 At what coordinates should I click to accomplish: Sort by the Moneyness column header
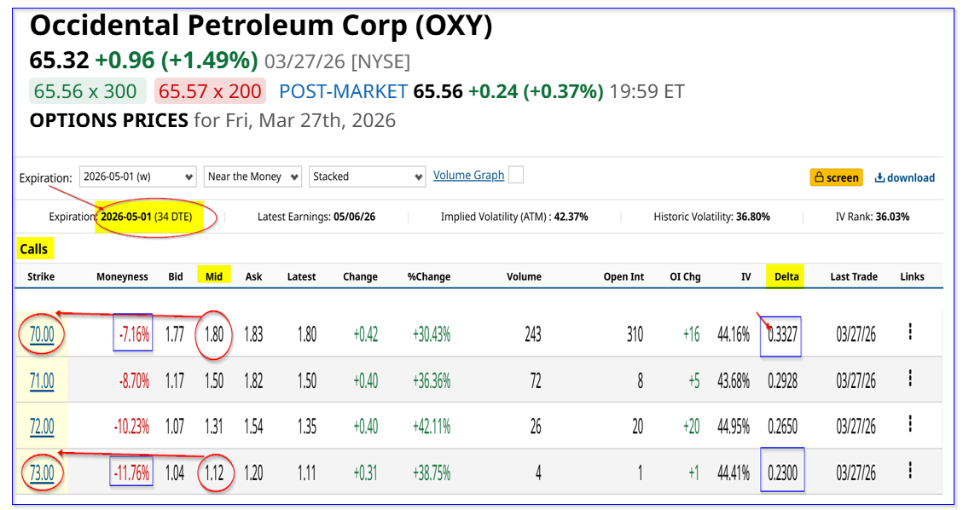pyautogui.click(x=122, y=276)
